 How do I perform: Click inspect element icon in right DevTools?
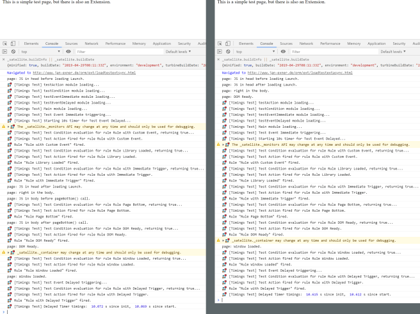[x=220, y=43]
